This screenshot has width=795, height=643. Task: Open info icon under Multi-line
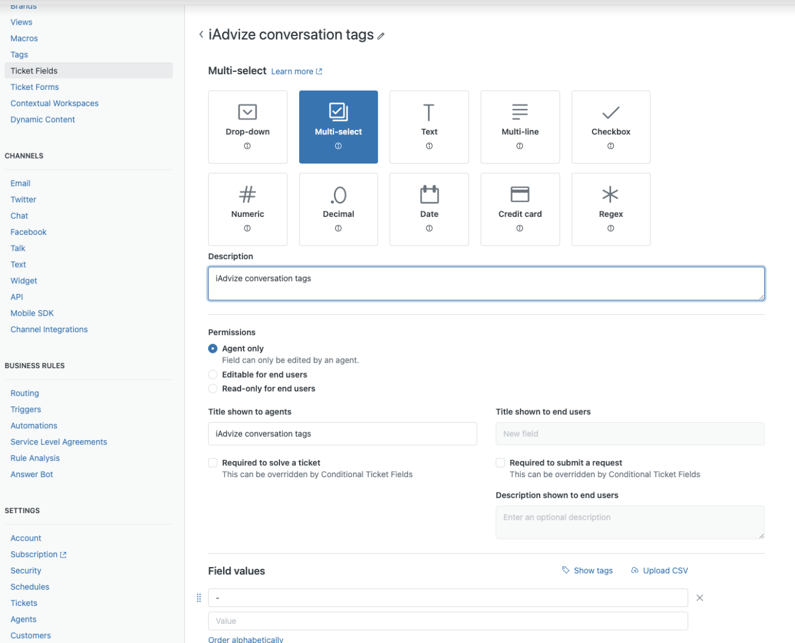click(x=520, y=146)
